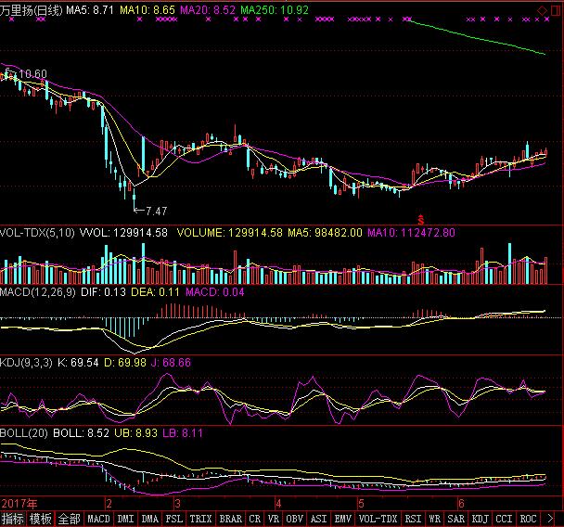Click the DIF: 0.13 value
Screen dimensions: 564x527
104,292
